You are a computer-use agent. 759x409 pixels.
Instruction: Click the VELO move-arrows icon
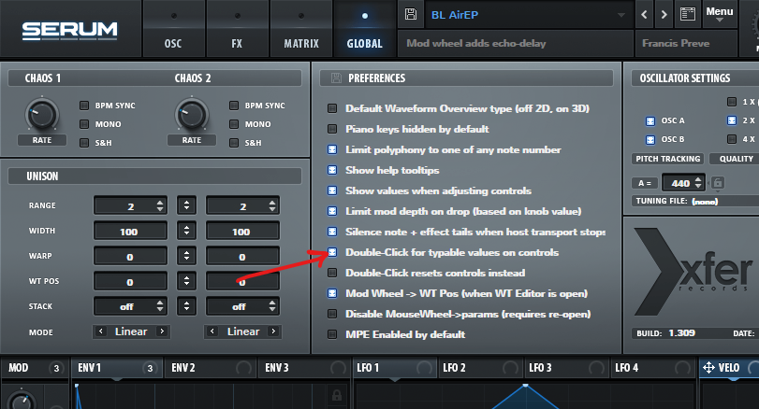click(x=708, y=368)
